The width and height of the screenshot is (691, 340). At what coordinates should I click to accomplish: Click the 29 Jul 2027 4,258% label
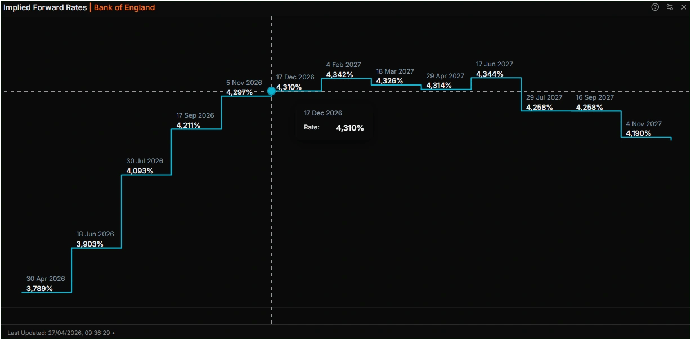tap(539, 108)
